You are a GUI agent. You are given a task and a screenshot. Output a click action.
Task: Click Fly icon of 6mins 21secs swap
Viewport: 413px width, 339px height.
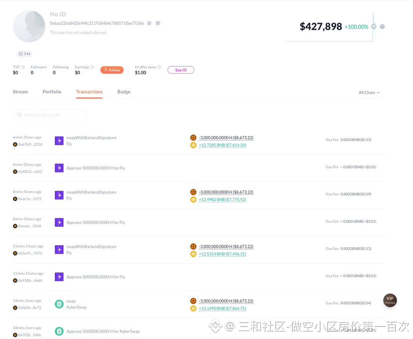point(59,141)
